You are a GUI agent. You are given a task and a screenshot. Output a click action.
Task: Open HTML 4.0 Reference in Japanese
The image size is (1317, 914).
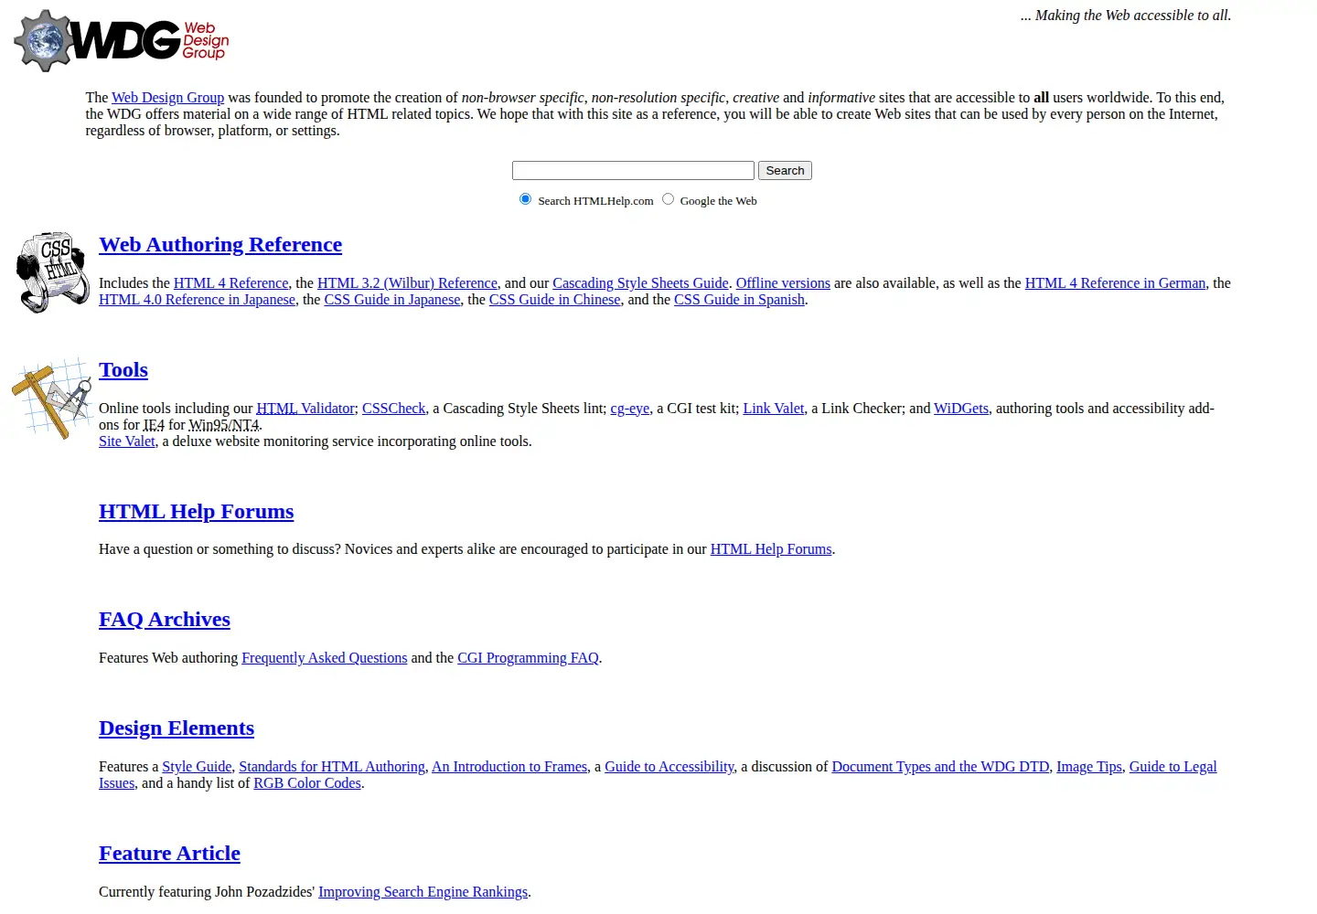pyautogui.click(x=197, y=300)
